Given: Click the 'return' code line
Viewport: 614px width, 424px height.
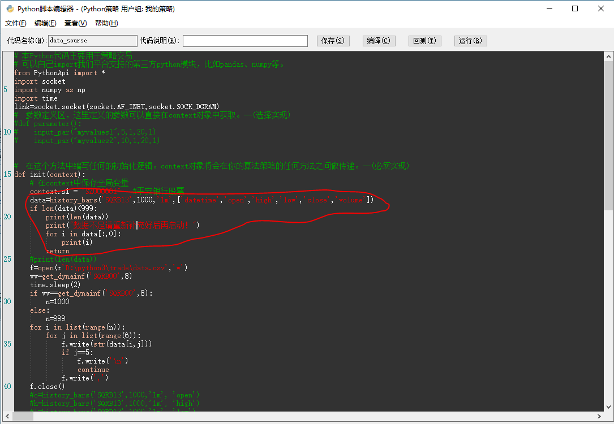Looking at the screenshot, I should (58, 251).
